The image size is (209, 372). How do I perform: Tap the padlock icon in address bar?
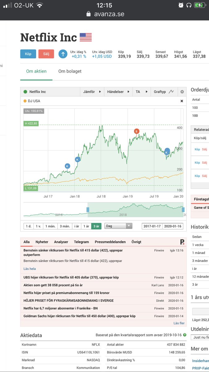click(x=89, y=14)
